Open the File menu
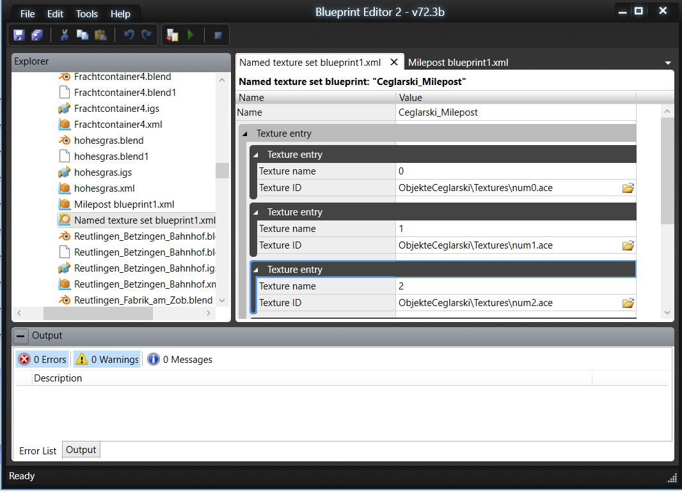 click(28, 14)
